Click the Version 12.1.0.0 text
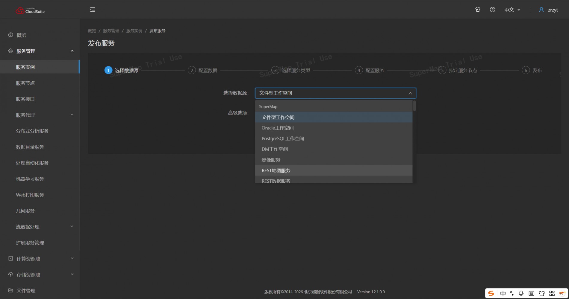Screen dimensions: 569x299 [371, 292]
